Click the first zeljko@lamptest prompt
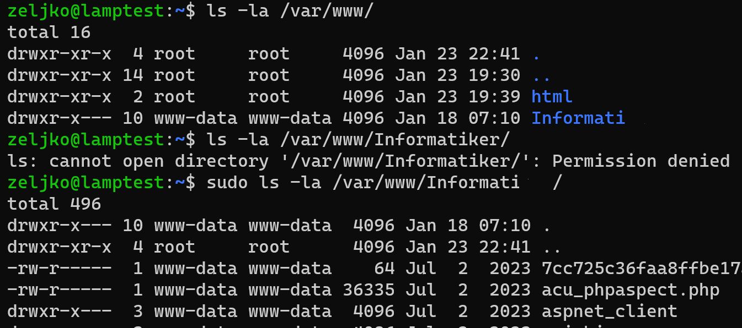Screen dimensions: 742x328 pyautogui.click(x=86, y=11)
